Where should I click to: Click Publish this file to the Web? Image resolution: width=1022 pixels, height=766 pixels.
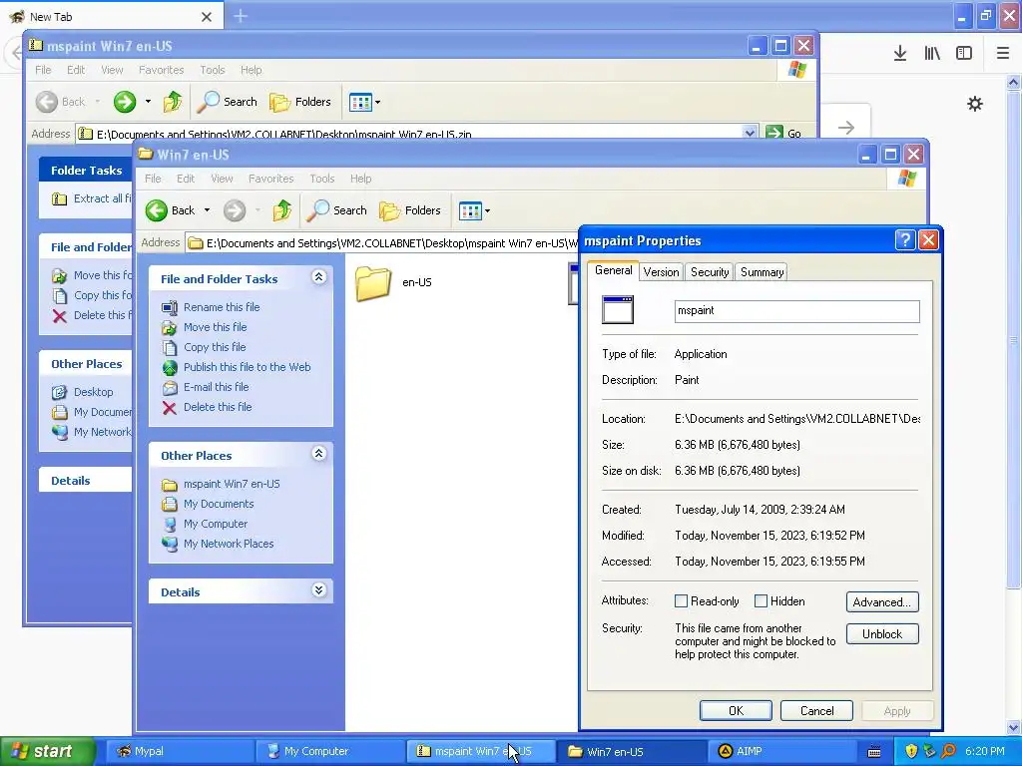[x=248, y=367]
